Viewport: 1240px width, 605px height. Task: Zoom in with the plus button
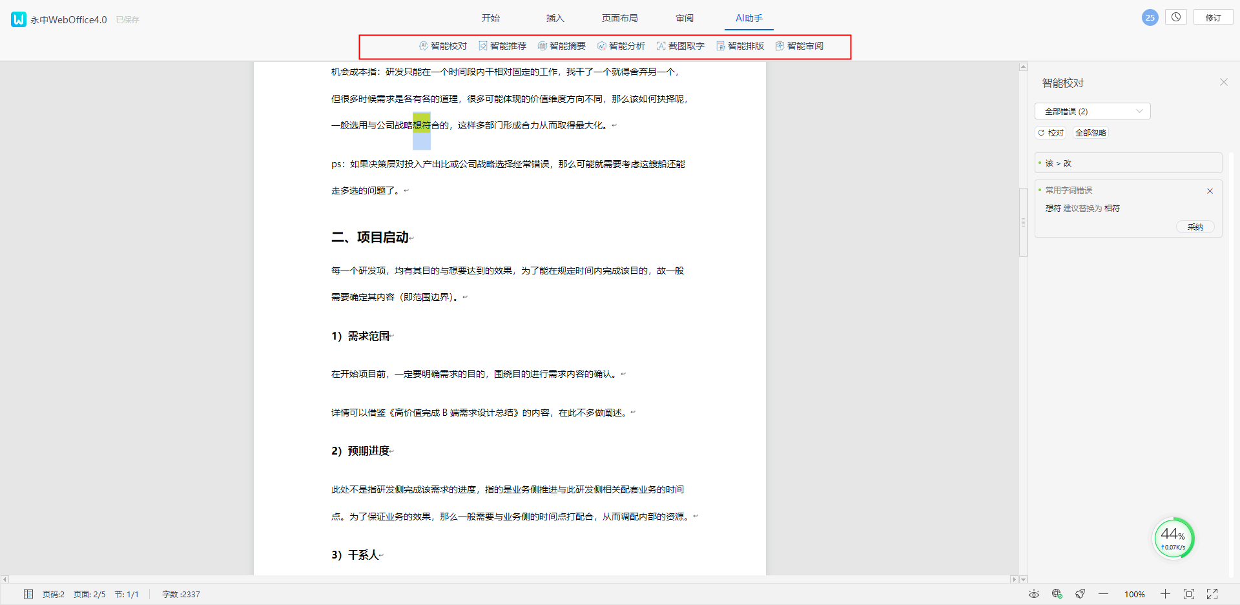1165,594
